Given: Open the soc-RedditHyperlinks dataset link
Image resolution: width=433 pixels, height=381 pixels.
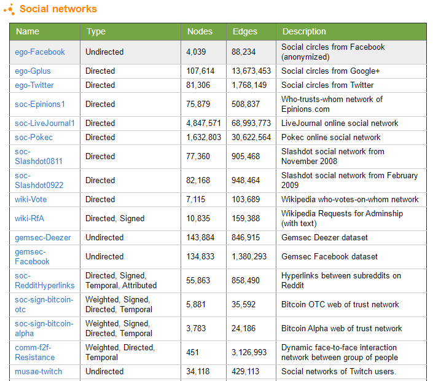Looking at the screenshot, I should 45,281.
